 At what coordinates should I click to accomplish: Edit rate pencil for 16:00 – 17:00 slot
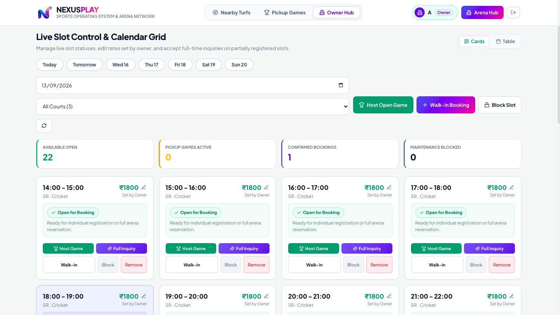[389, 188]
